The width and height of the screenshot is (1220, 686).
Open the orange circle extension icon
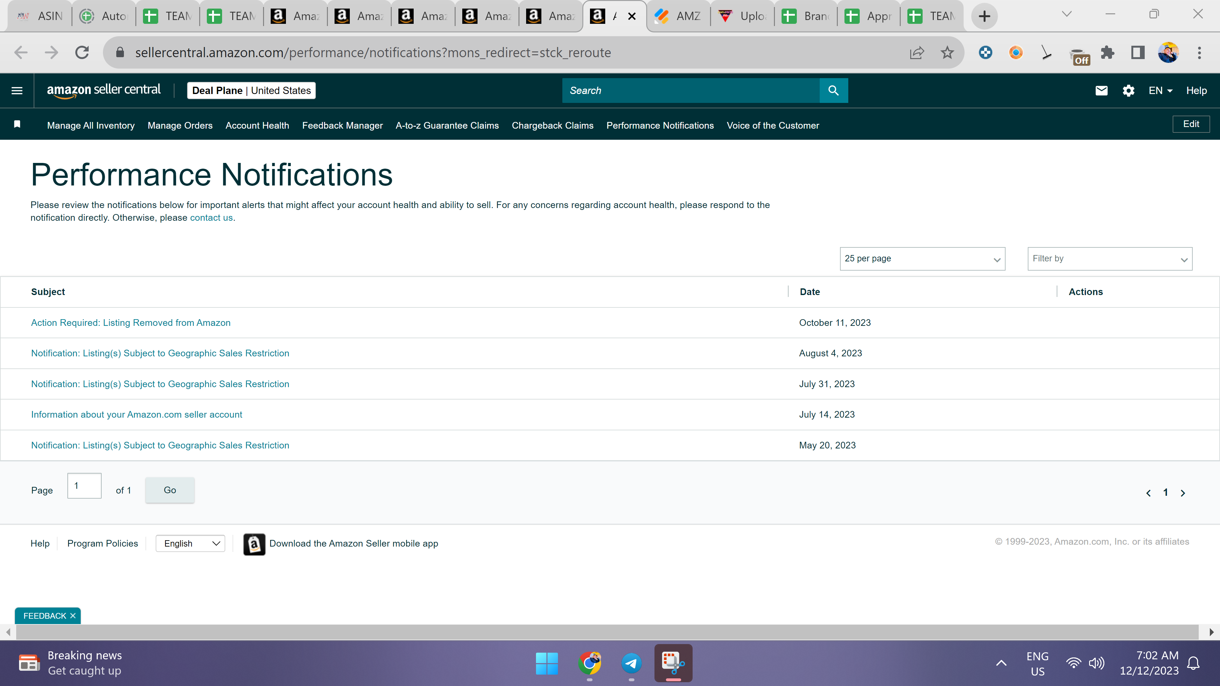(x=1016, y=52)
